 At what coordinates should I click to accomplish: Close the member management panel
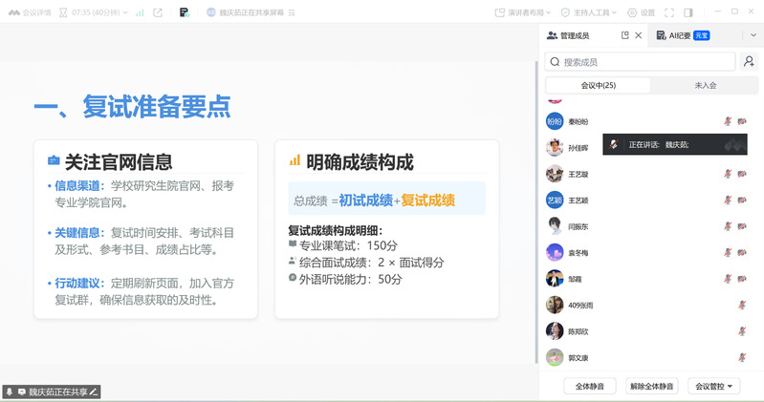pos(639,35)
